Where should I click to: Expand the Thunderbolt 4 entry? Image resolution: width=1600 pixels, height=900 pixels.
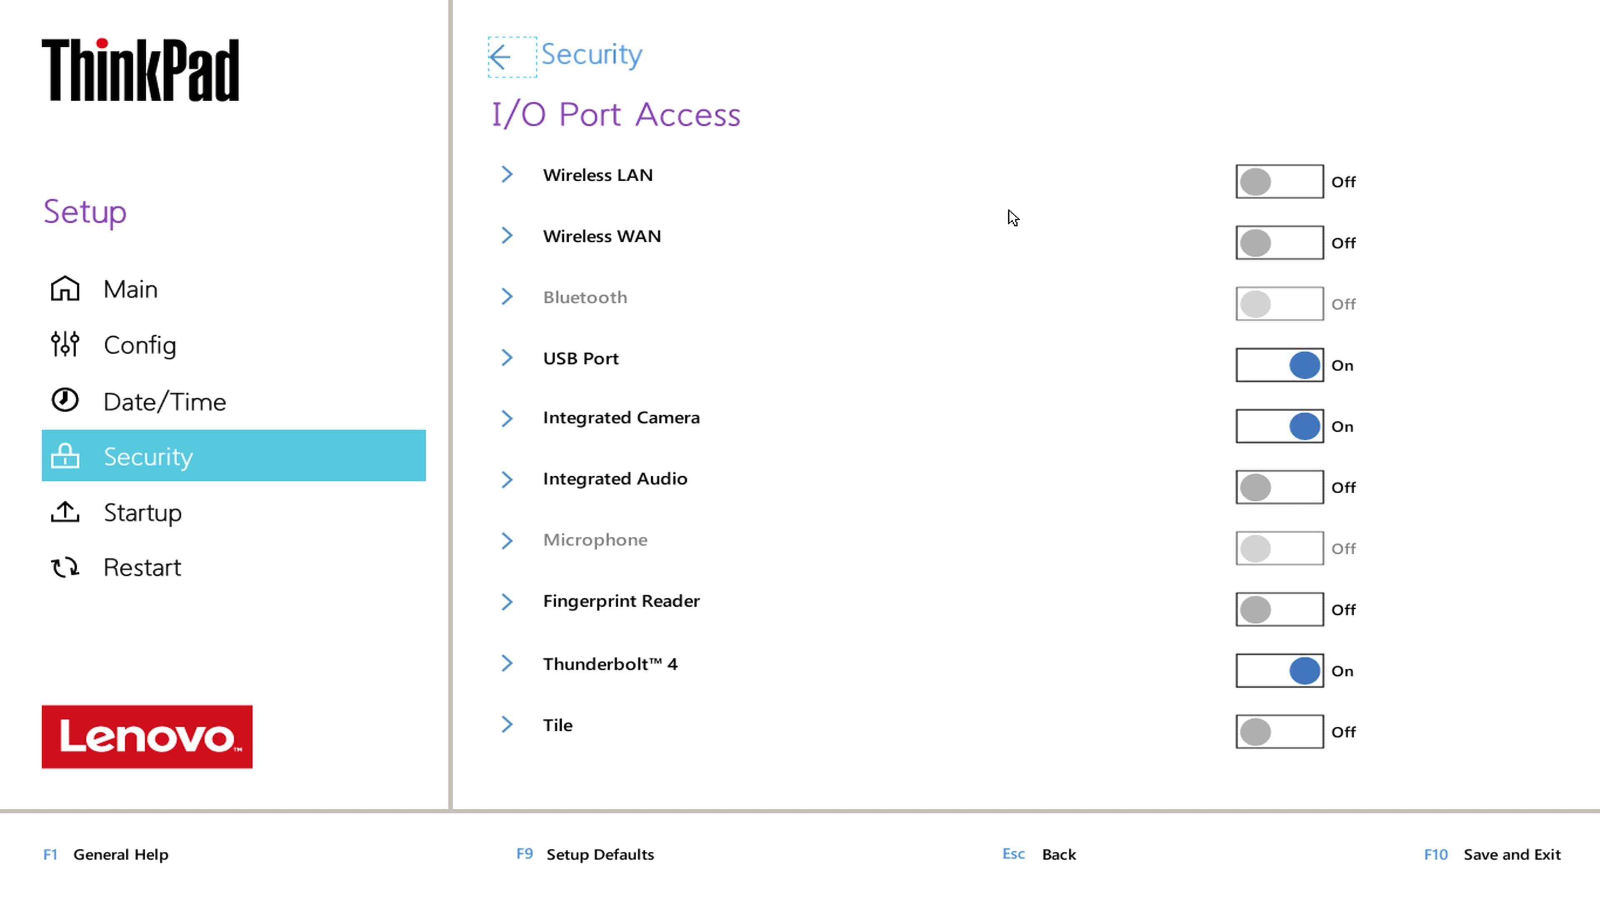coord(507,663)
